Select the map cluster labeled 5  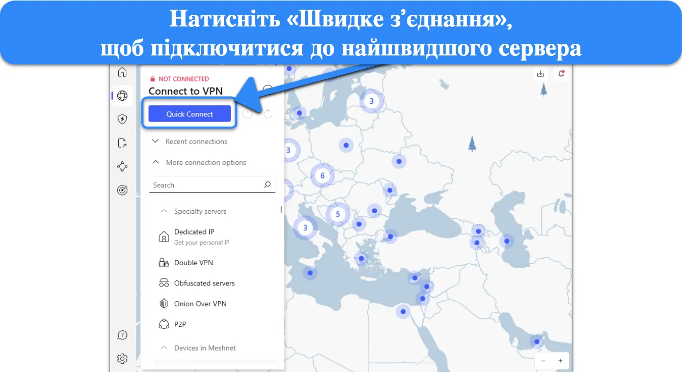pyautogui.click(x=337, y=214)
